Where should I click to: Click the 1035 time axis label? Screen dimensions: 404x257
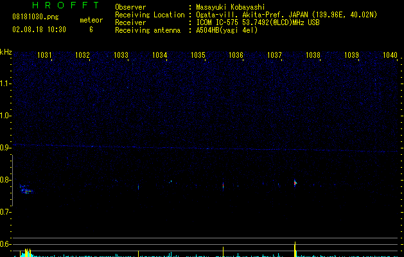tap(198, 55)
